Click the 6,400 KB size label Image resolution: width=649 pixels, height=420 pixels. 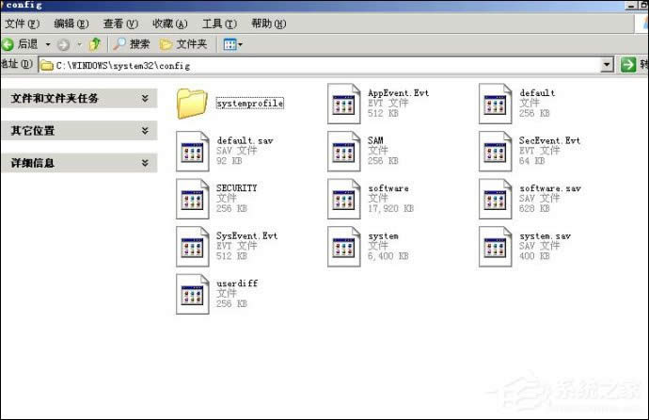(x=388, y=256)
